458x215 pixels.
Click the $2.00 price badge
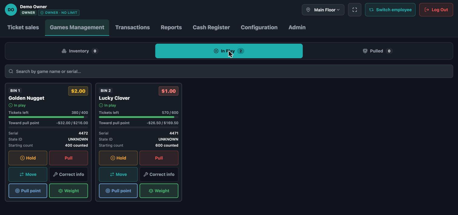tap(78, 91)
